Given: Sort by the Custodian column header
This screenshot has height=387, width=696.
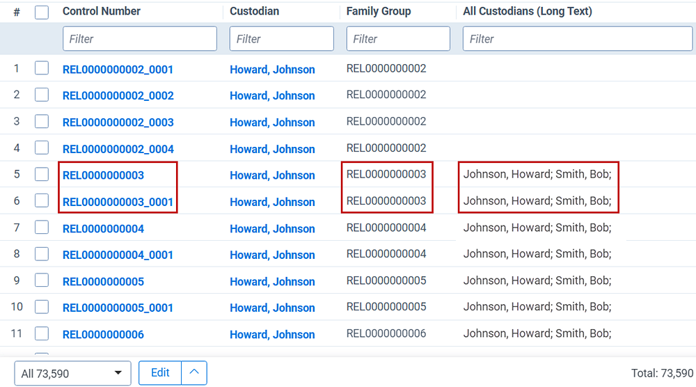Looking at the screenshot, I should tap(254, 11).
